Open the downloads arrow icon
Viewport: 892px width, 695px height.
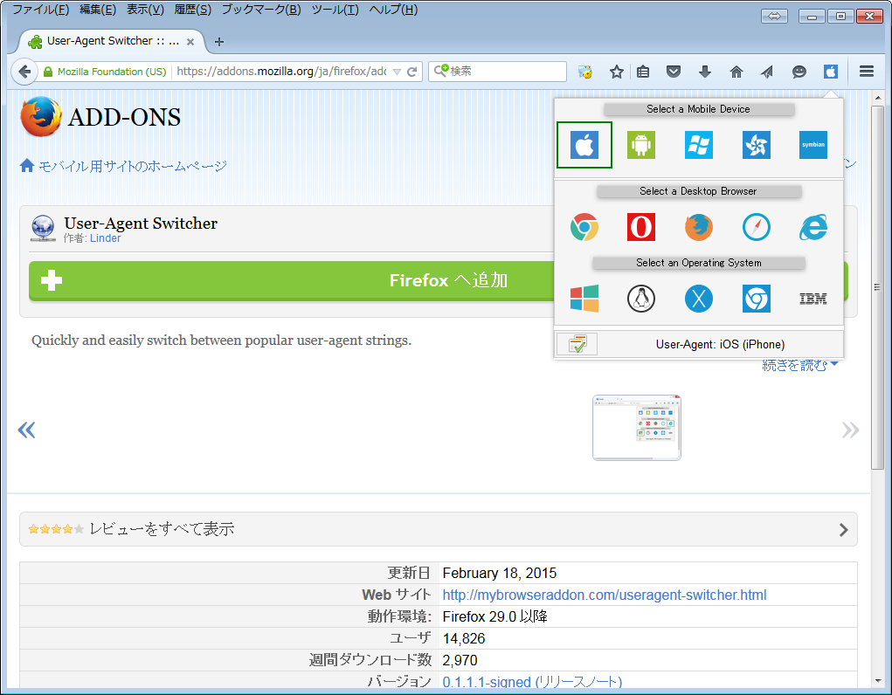[x=704, y=72]
